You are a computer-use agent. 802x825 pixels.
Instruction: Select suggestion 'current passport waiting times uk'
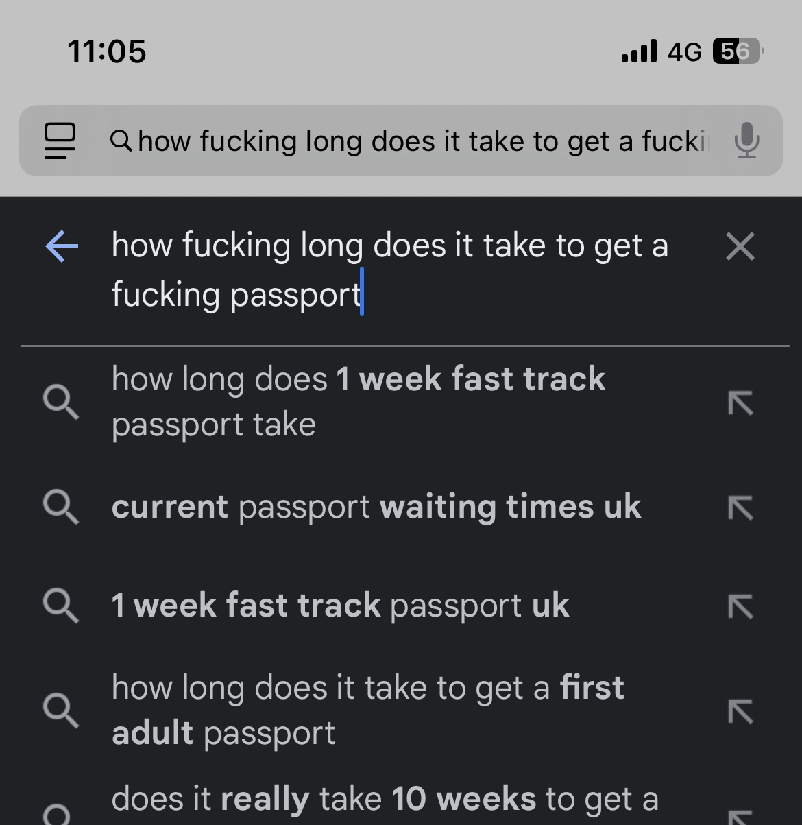click(376, 507)
